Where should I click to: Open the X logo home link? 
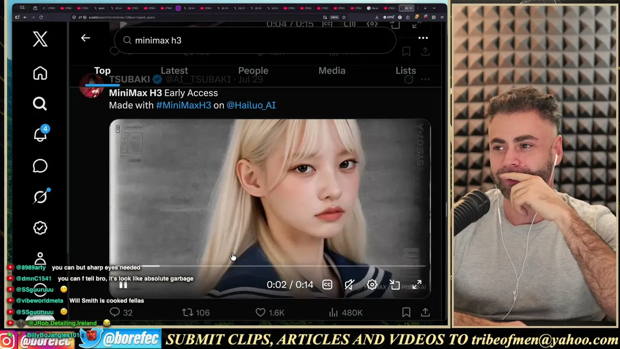(40, 39)
